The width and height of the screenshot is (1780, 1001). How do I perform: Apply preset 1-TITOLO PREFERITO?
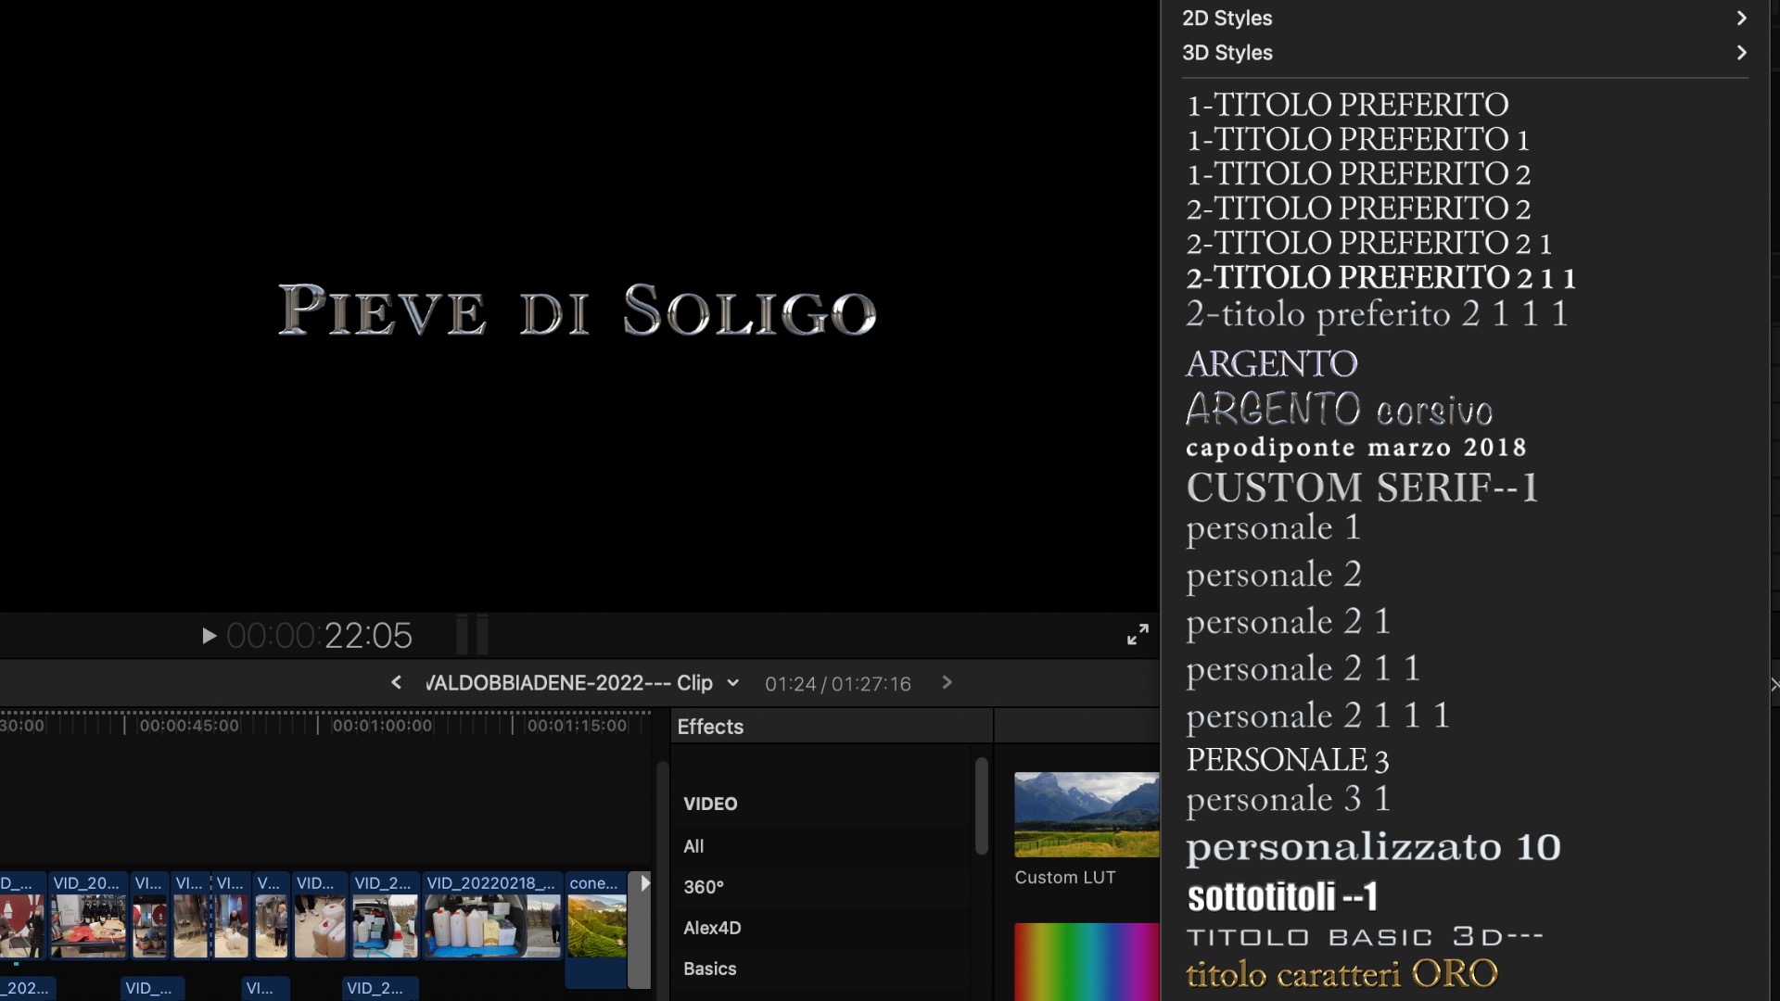pos(1348,104)
